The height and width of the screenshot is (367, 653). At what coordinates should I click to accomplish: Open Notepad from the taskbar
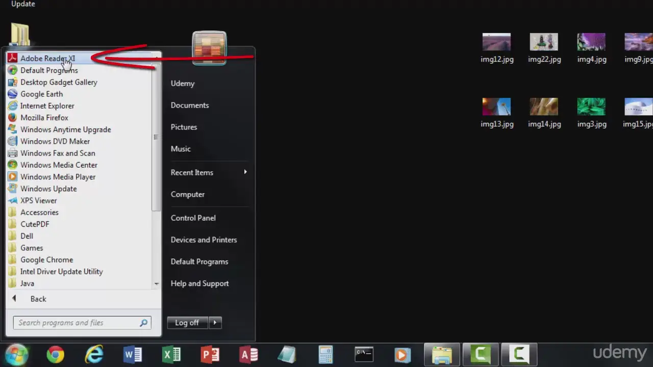[x=287, y=354]
